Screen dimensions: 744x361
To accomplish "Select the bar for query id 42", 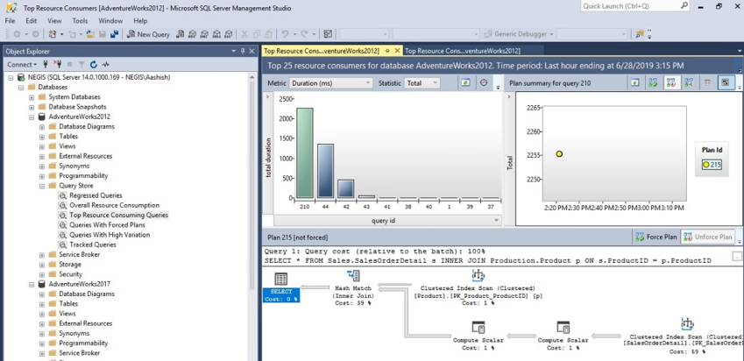I will click(x=345, y=188).
